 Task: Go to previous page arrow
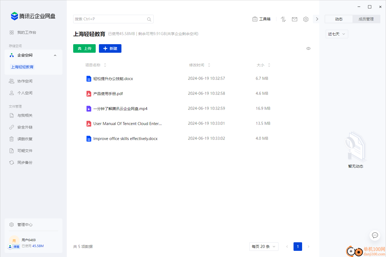click(287, 247)
